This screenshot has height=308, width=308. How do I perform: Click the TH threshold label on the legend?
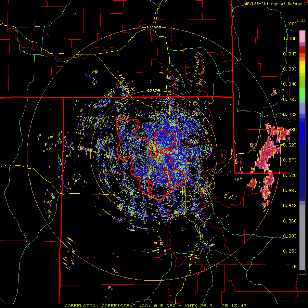click(x=294, y=266)
